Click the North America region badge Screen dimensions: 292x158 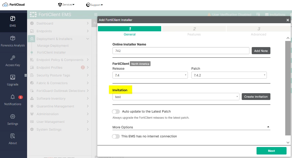coord(140,64)
